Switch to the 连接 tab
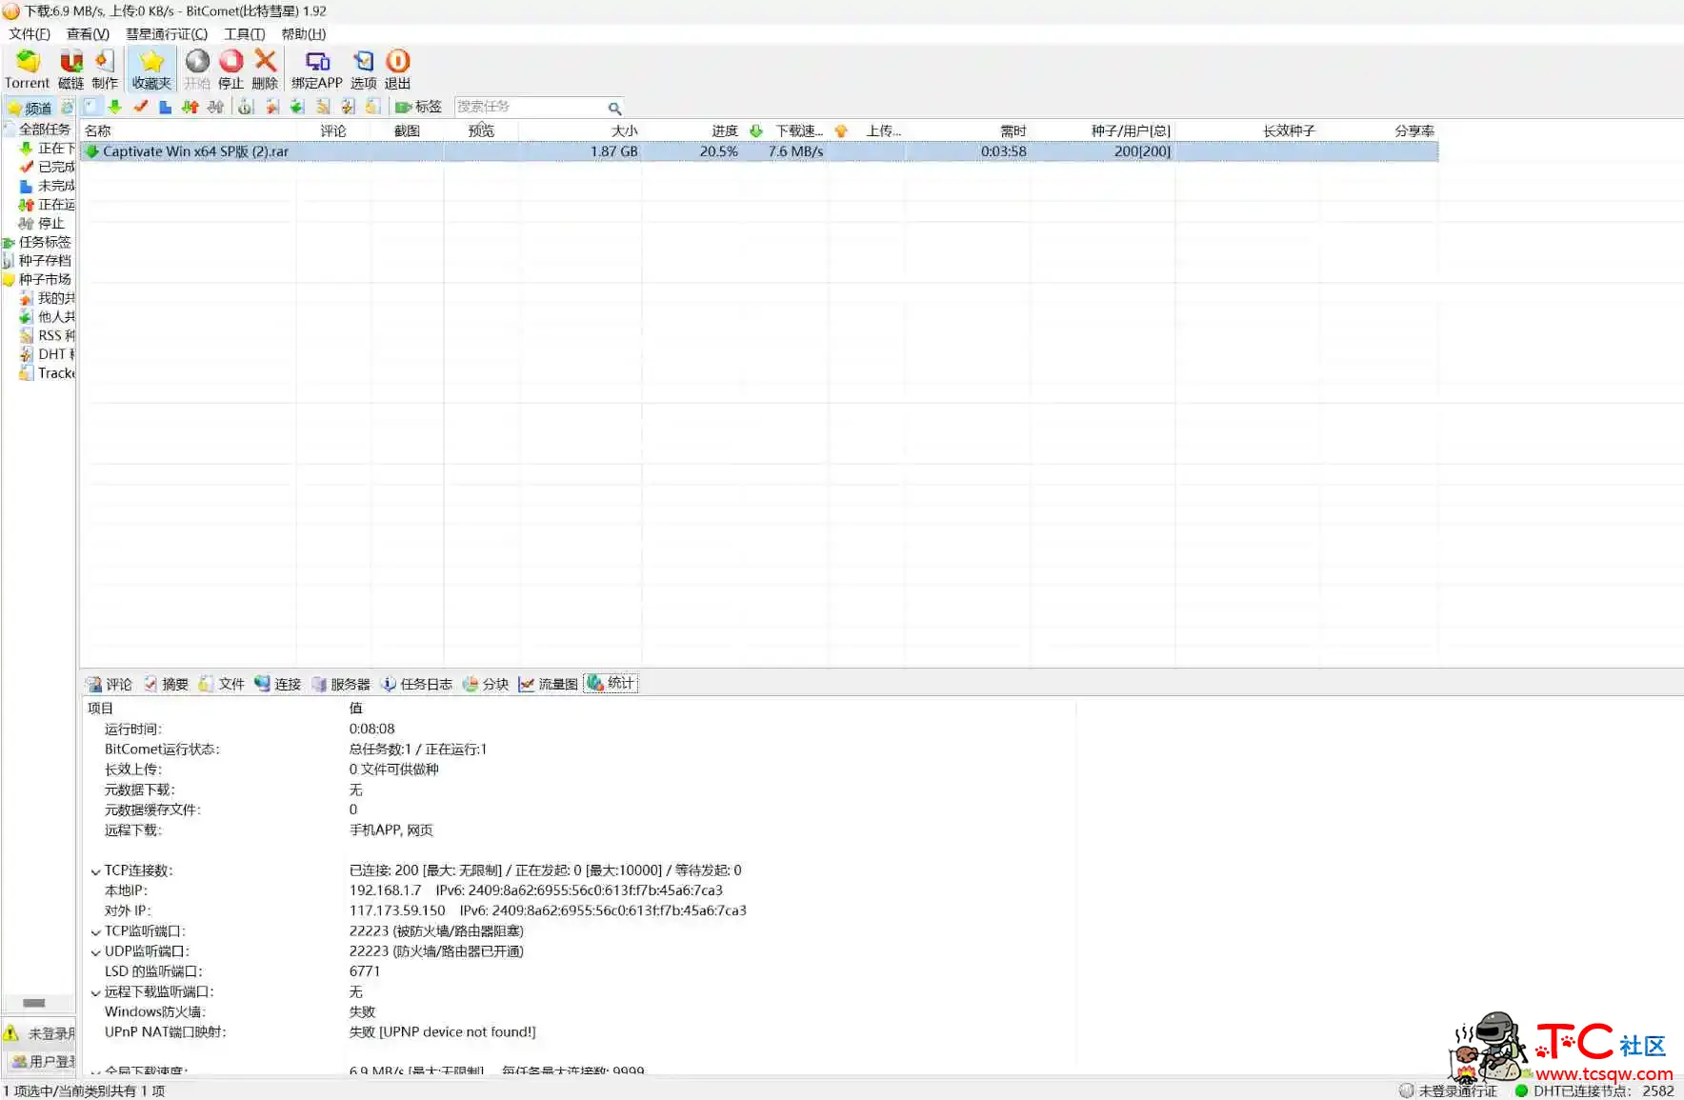Viewport: 1684px width, 1100px height. pyautogui.click(x=277, y=684)
